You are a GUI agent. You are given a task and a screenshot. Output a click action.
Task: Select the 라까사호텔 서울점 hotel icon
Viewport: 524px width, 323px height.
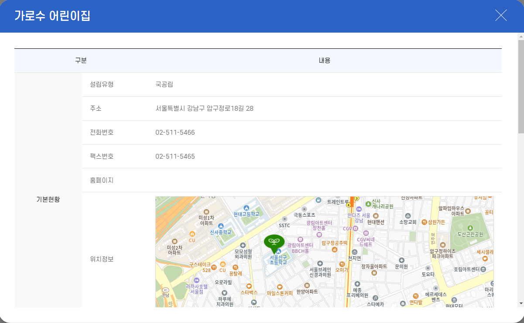[196, 280]
